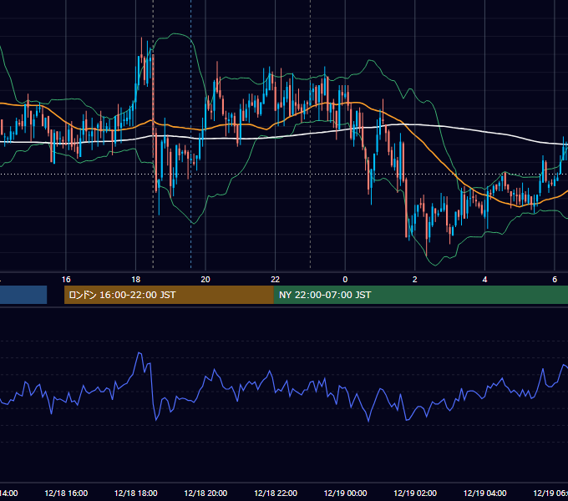Image resolution: width=568 pixels, height=501 pixels.
Task: Click the upper chart's time label 6
Action: pos(555,280)
